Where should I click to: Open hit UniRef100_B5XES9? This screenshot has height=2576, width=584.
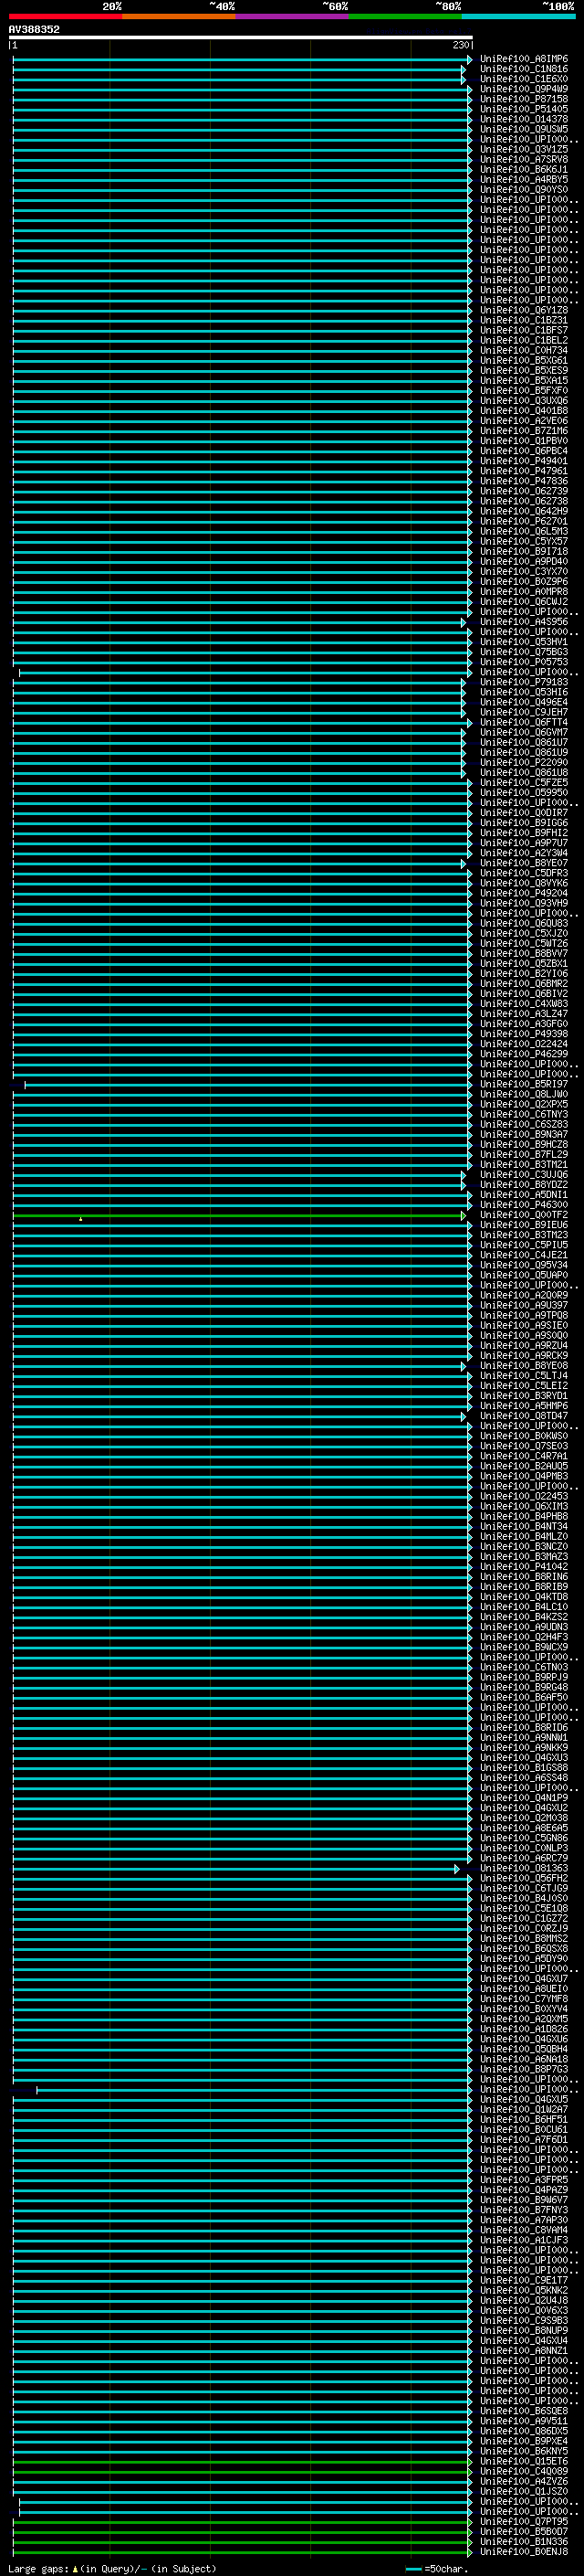(524, 370)
